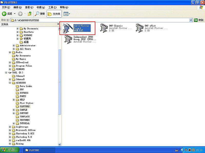Expand the 3dsmax5 folder node
The height and width of the screenshot is (153, 205).
tap(10, 79)
